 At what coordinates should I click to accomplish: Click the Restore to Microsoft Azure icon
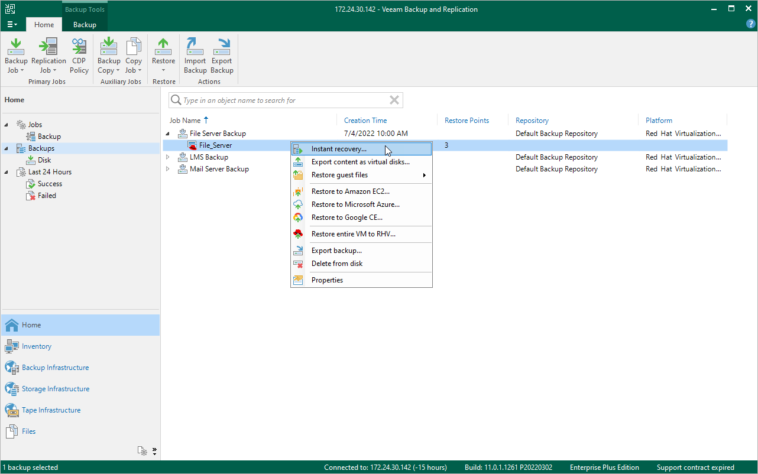coord(298,204)
